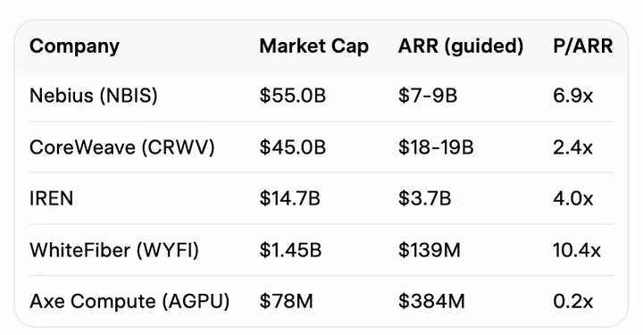Click WhiteFiber market cap value $1.45B
The width and height of the screenshot is (643, 335).
(291, 250)
